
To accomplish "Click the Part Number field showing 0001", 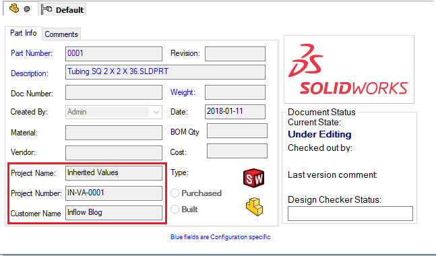I will click(114, 54).
